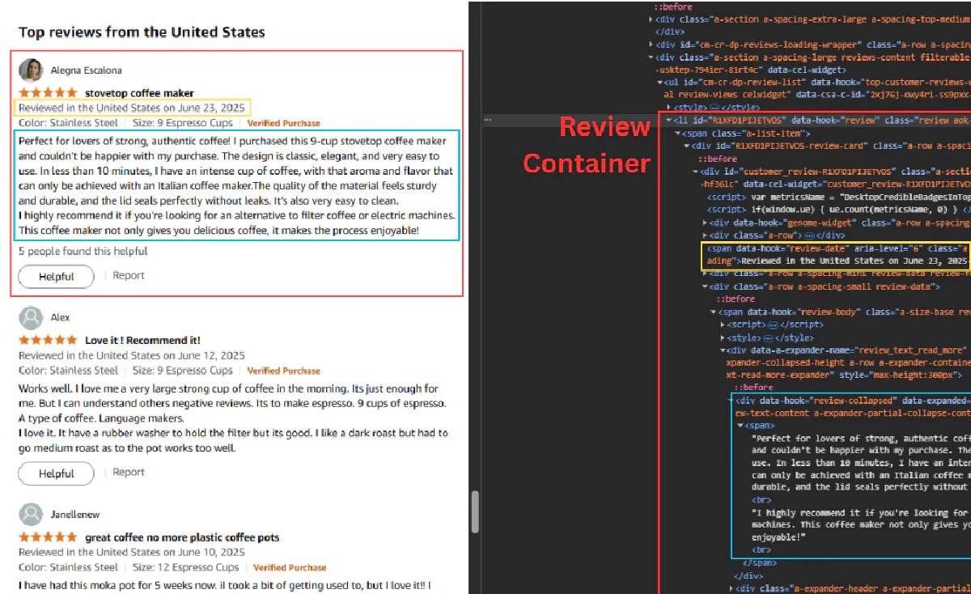The image size is (971, 594).
Task: Click the ellipsis badge after the style tag
Action: (716, 107)
